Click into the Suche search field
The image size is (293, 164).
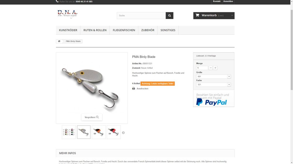coord(141,16)
